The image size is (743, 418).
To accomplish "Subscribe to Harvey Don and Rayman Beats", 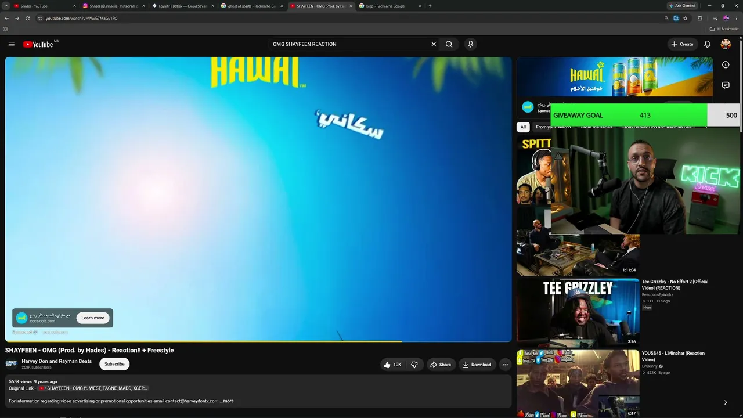I will point(114,364).
